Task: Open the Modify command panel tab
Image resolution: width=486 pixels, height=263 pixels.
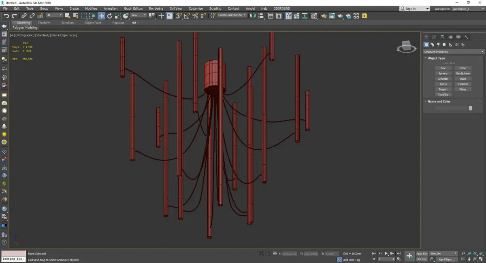Action: click(x=434, y=37)
